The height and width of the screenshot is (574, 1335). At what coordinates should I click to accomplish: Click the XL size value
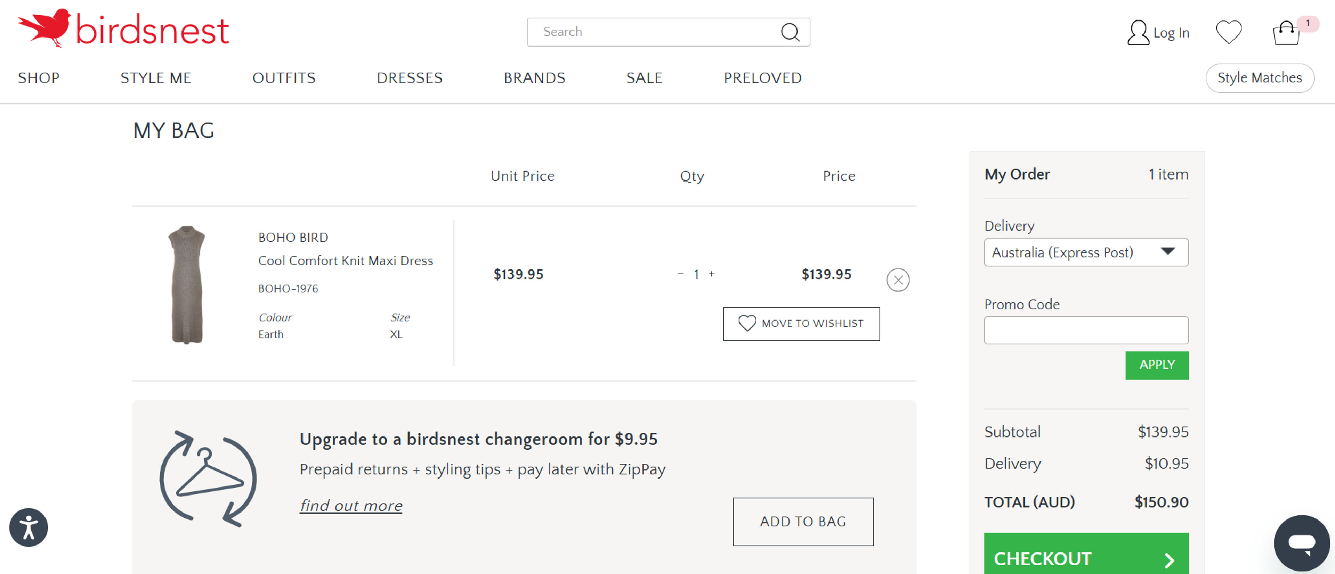pos(396,334)
